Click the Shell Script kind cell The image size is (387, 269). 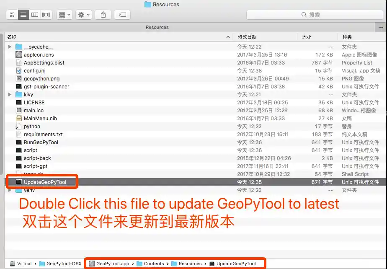355,174
